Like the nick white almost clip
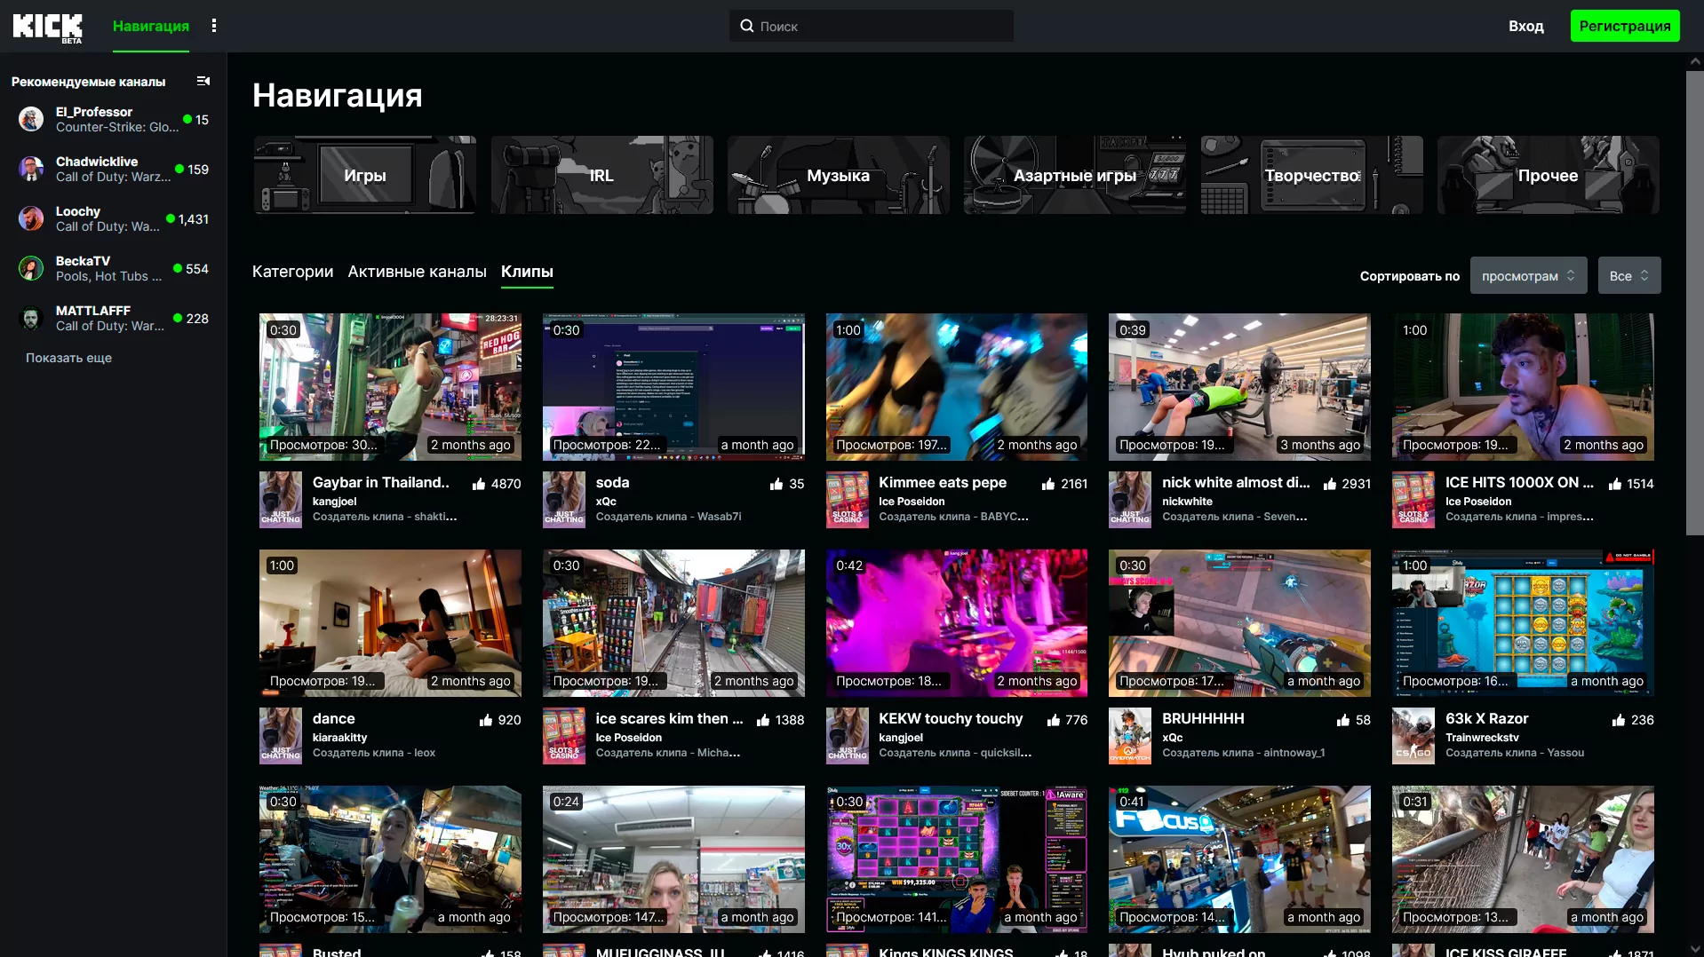 click(1330, 484)
